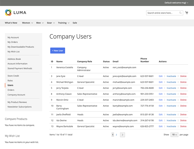
Task: Open the welcome message account dropdown
Action: (x=176, y=3)
